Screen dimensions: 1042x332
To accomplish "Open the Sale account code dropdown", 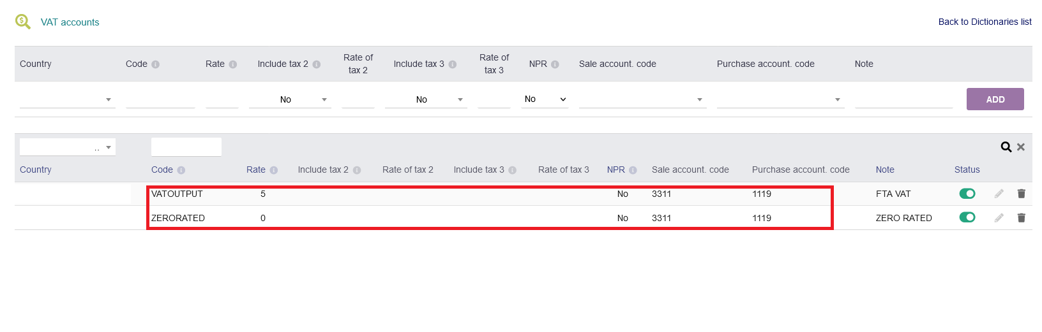I will (642, 99).
